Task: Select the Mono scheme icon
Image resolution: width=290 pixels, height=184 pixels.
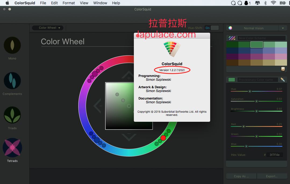Action: (12, 45)
